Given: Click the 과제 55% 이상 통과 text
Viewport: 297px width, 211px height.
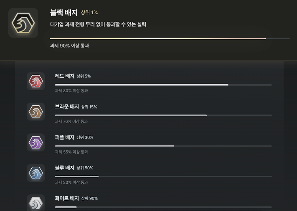Looking at the screenshot, I should click(71, 152).
